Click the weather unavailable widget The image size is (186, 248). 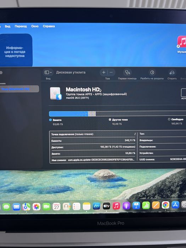click(16, 50)
